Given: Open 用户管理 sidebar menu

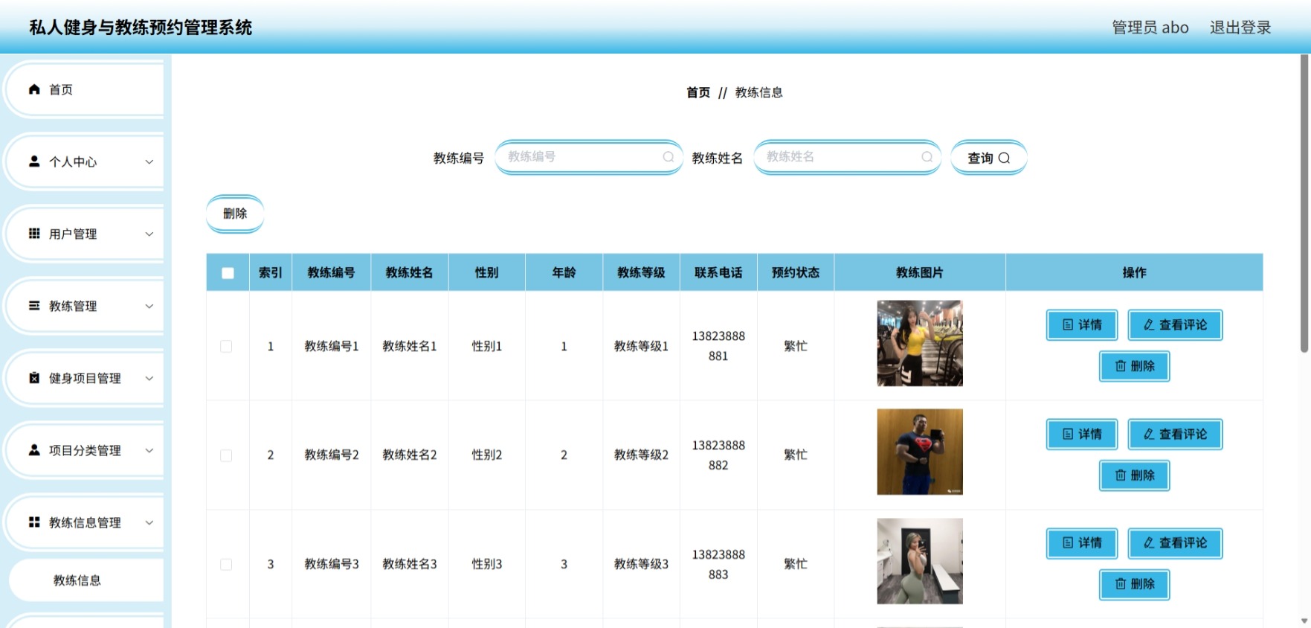Looking at the screenshot, I should (85, 234).
